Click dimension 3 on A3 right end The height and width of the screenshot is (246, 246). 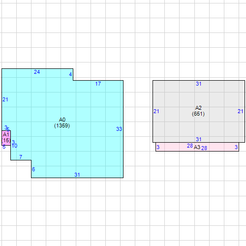click(236, 147)
